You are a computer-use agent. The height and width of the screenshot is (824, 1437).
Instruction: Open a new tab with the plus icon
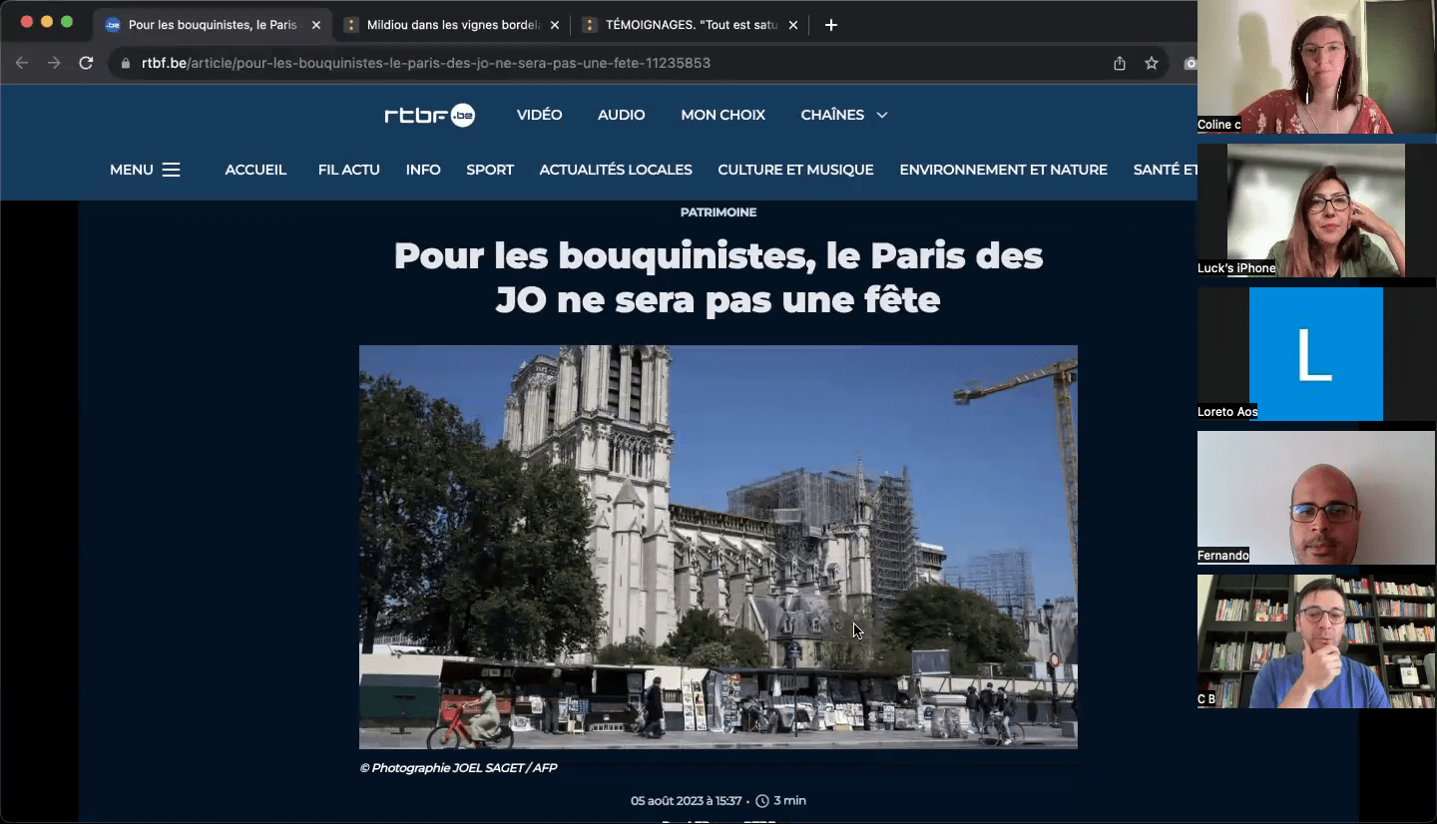(x=831, y=25)
